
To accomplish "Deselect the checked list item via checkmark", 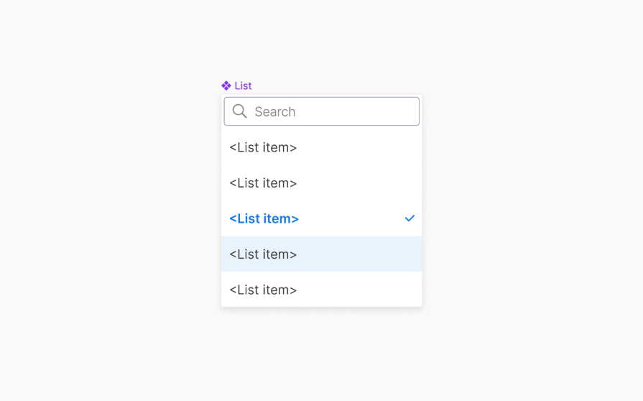I will tap(410, 218).
